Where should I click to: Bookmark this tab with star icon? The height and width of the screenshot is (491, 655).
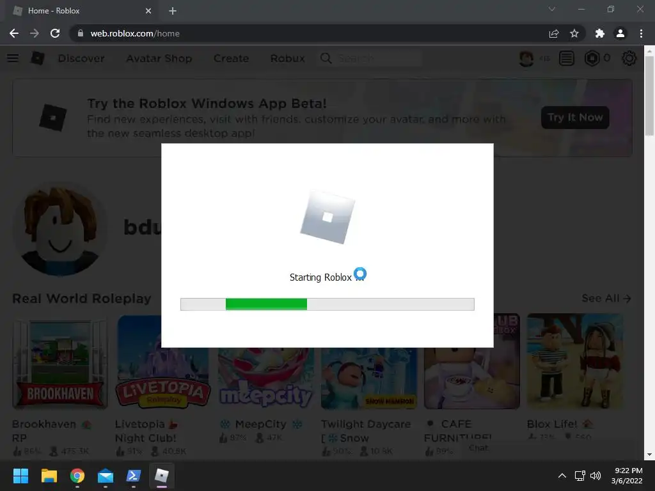[x=574, y=33]
